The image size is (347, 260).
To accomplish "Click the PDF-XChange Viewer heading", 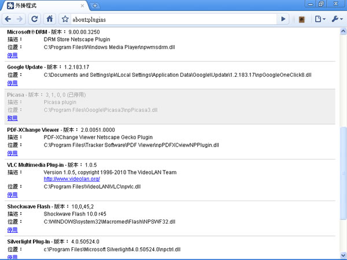I will [33, 130].
